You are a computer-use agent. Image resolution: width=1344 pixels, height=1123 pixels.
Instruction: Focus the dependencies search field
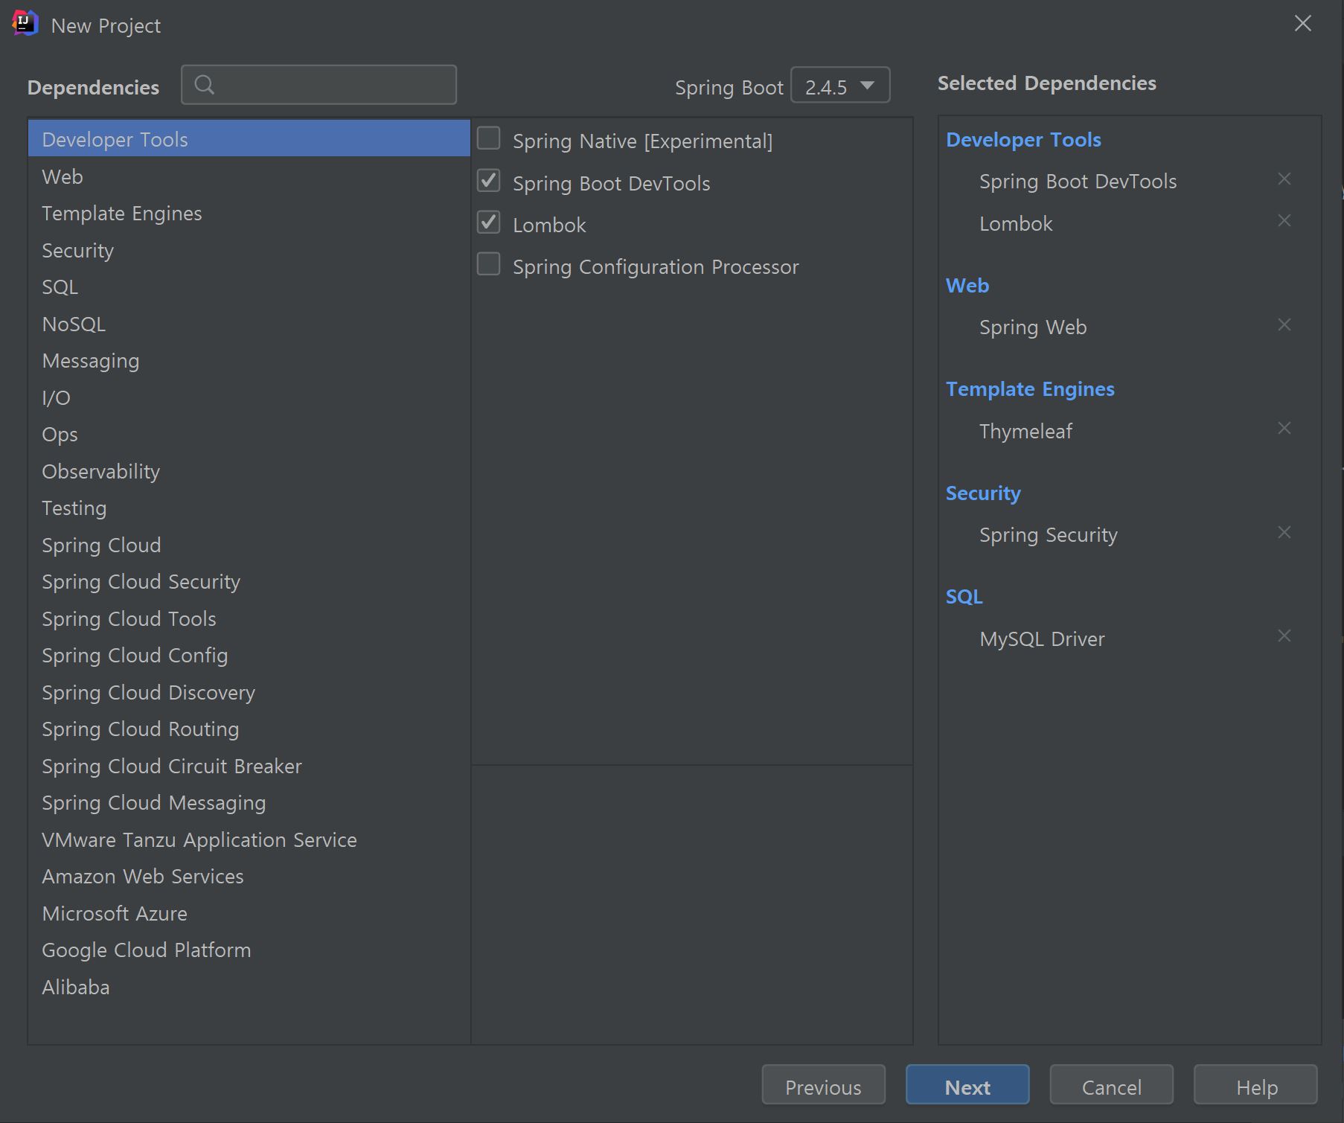(x=319, y=85)
